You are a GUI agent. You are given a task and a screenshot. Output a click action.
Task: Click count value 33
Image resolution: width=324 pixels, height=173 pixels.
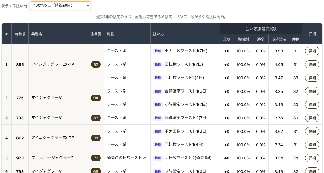(x=296, y=78)
